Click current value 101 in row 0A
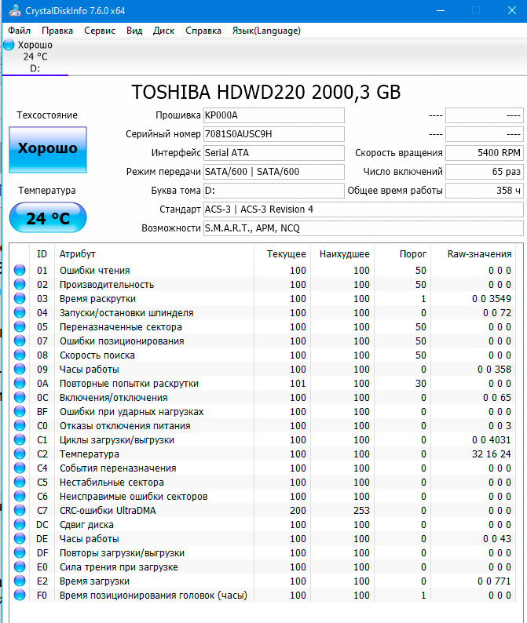The height and width of the screenshot is (623, 527). coord(298,383)
